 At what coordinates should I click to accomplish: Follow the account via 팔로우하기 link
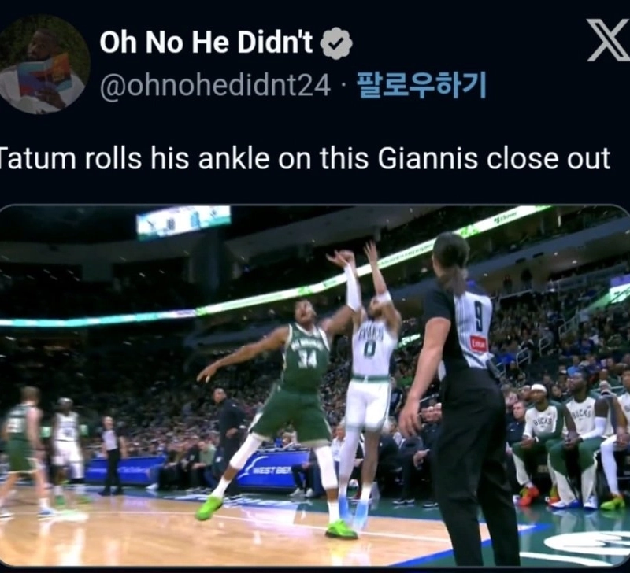coord(421,85)
